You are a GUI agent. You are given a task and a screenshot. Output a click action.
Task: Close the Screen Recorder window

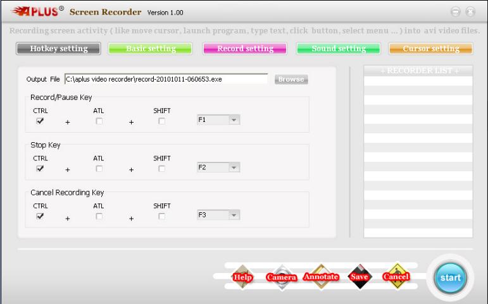click(470, 12)
